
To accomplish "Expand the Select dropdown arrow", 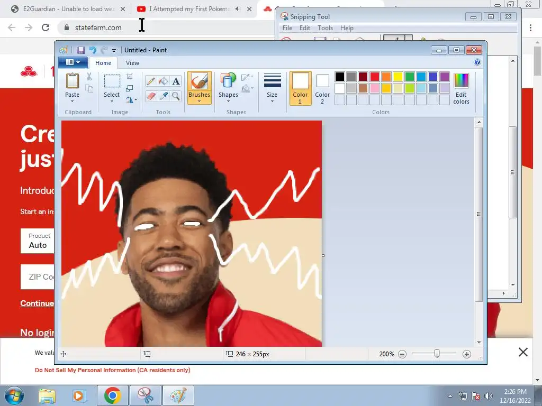I will click(112, 101).
